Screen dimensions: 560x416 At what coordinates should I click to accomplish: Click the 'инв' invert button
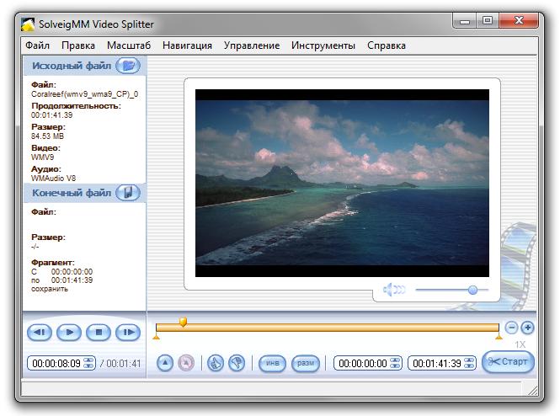272,363
